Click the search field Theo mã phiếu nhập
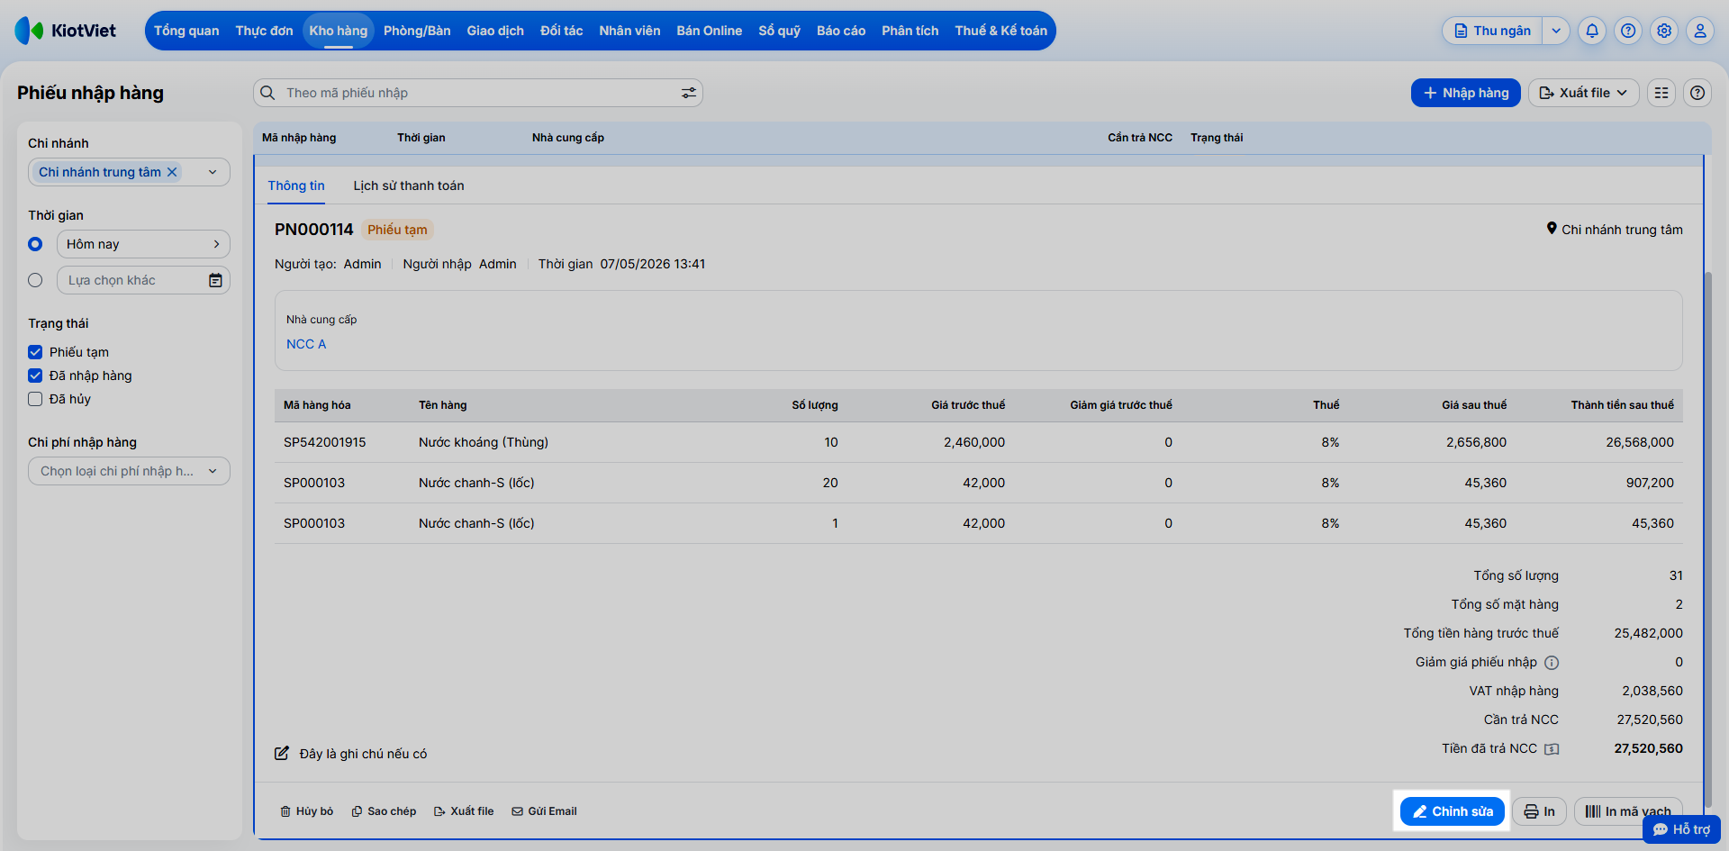The width and height of the screenshot is (1729, 851). tap(477, 93)
